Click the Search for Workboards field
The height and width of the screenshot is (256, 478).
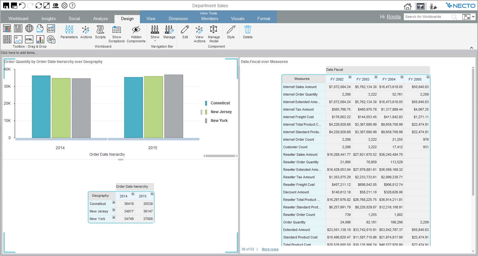tap(427, 17)
